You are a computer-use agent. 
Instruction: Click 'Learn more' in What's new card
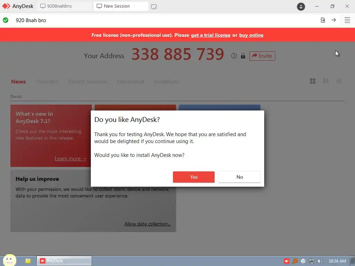click(70, 159)
